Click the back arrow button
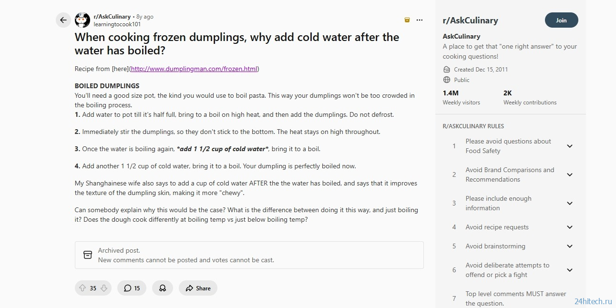616x308 pixels. point(63,20)
